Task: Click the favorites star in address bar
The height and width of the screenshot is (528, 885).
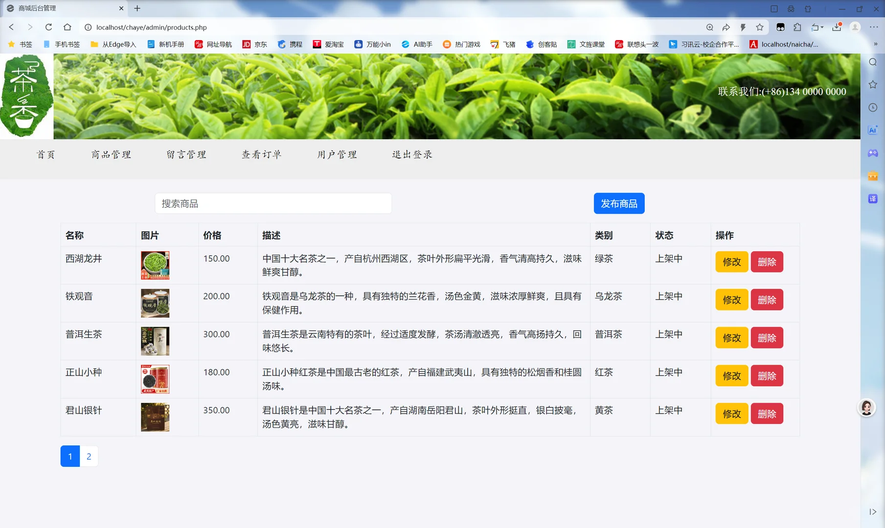Action: [760, 27]
